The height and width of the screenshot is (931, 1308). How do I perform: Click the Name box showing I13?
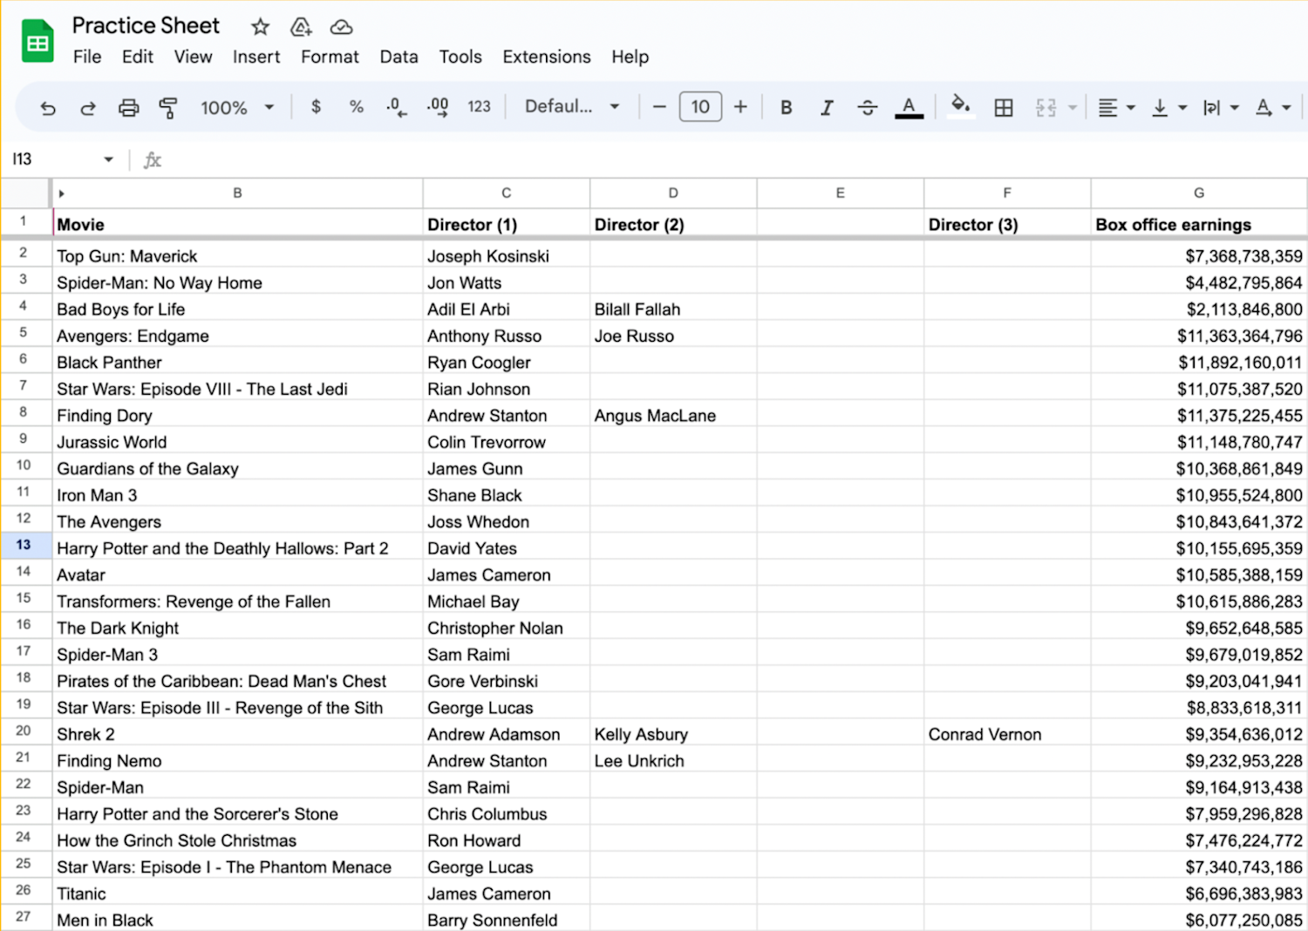coord(52,160)
